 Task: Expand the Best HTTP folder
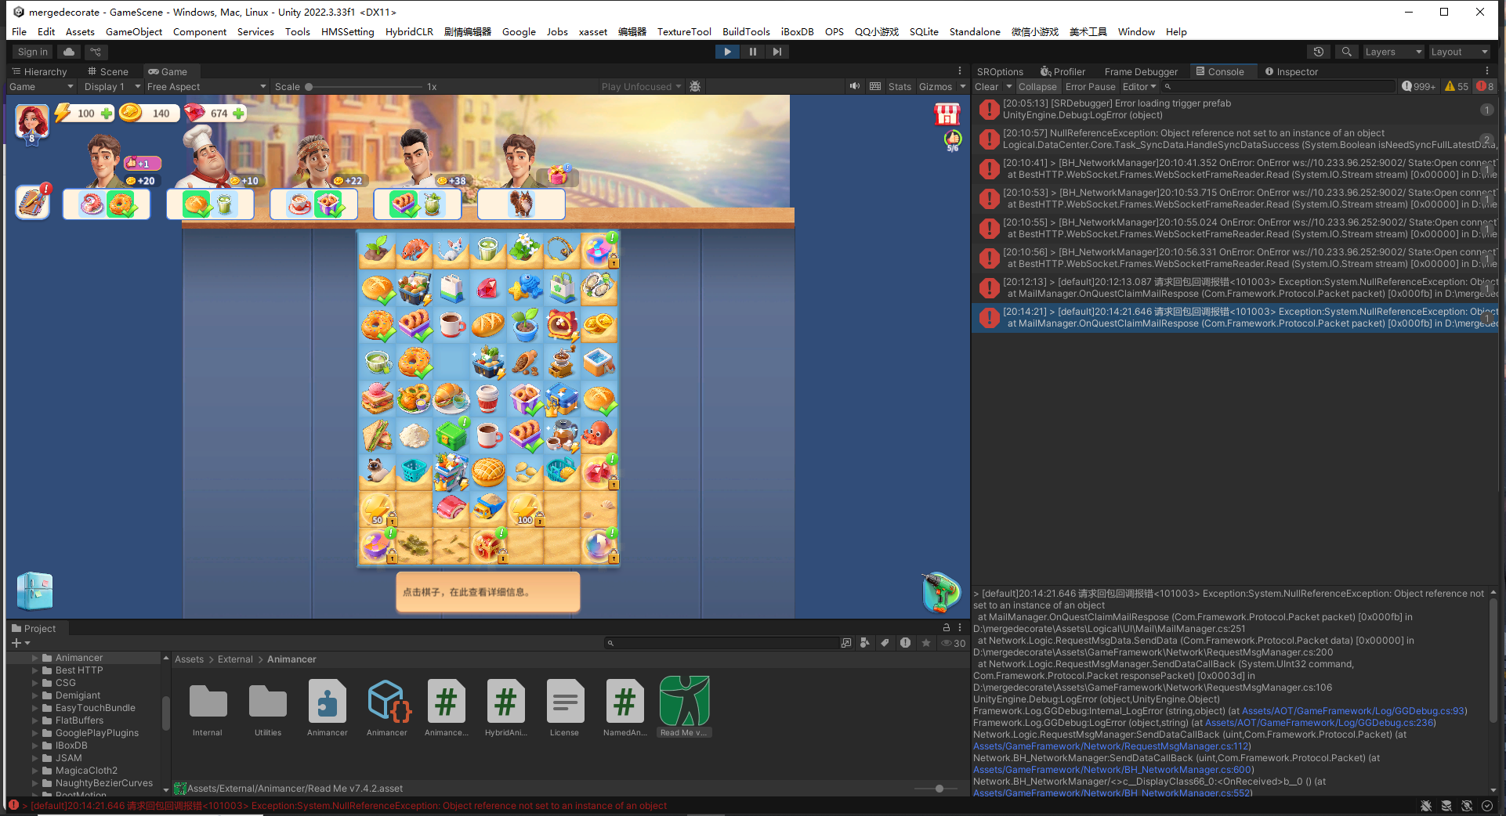[35, 670]
